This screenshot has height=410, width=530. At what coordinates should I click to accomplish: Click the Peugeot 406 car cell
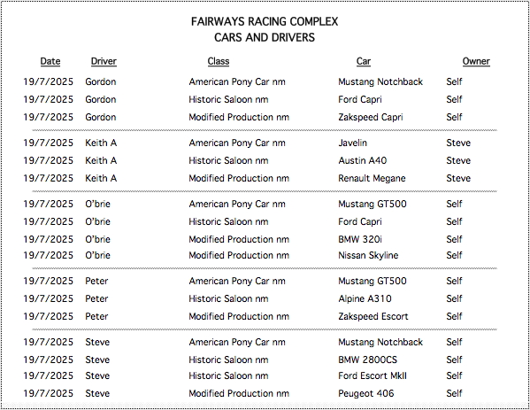(366, 393)
